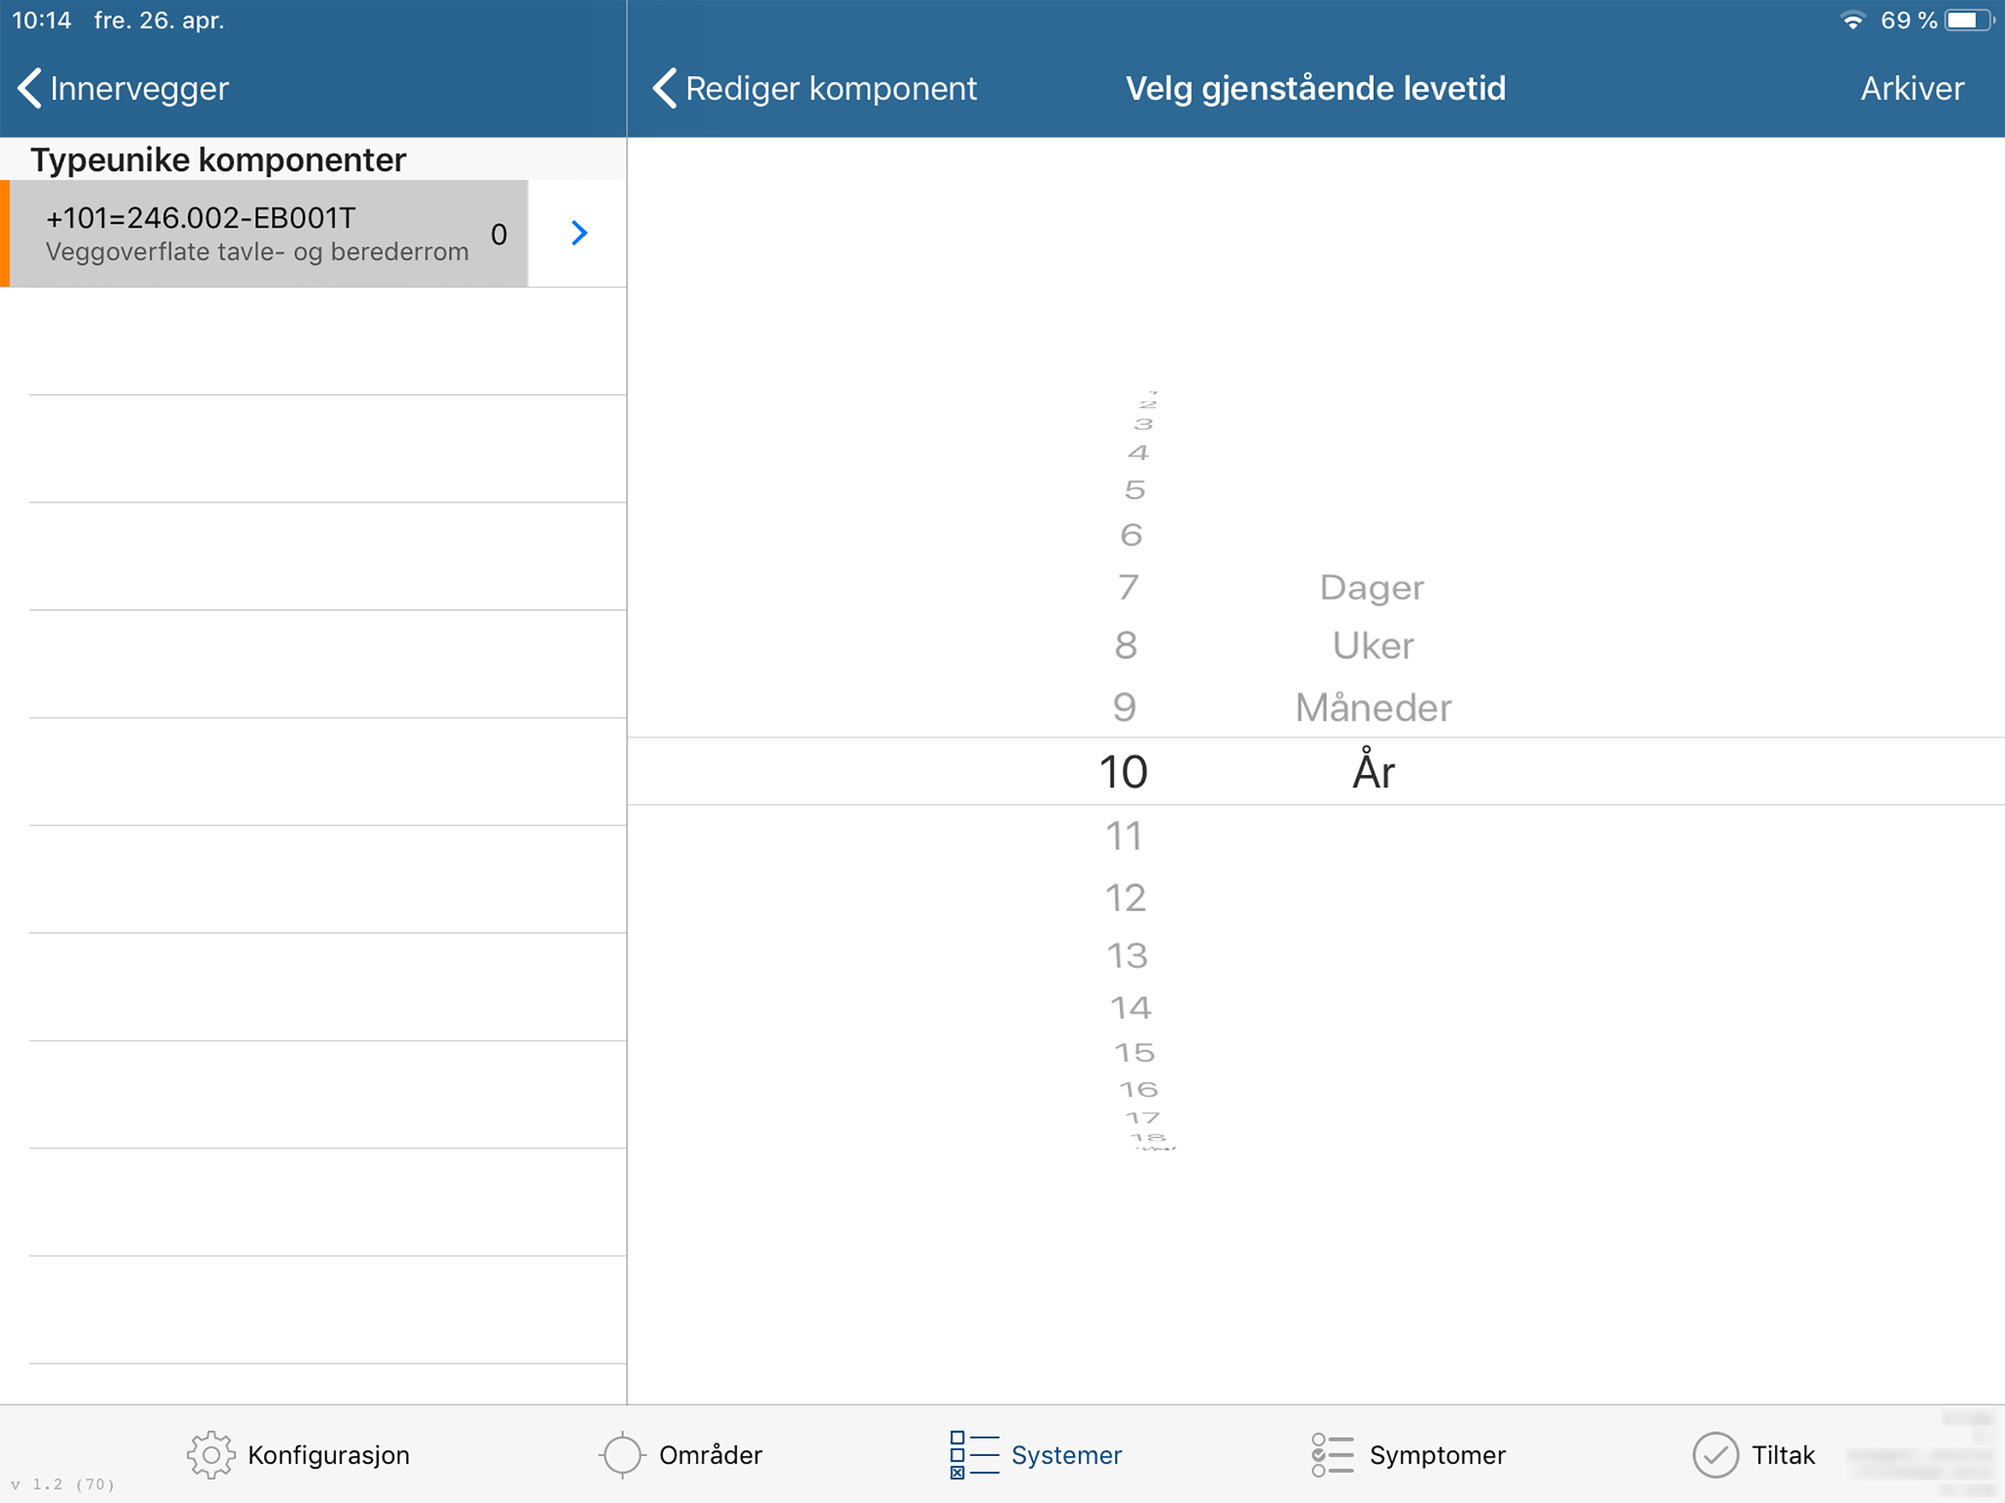Select Dager in the unit picker
The width and height of the screenshot is (2005, 1503).
(x=1372, y=587)
